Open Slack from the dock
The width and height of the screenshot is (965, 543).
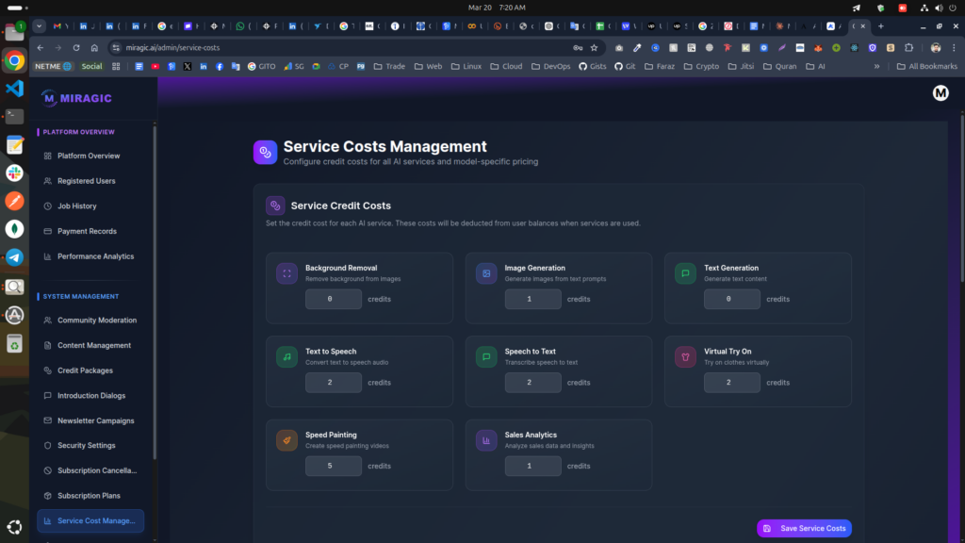tap(14, 173)
